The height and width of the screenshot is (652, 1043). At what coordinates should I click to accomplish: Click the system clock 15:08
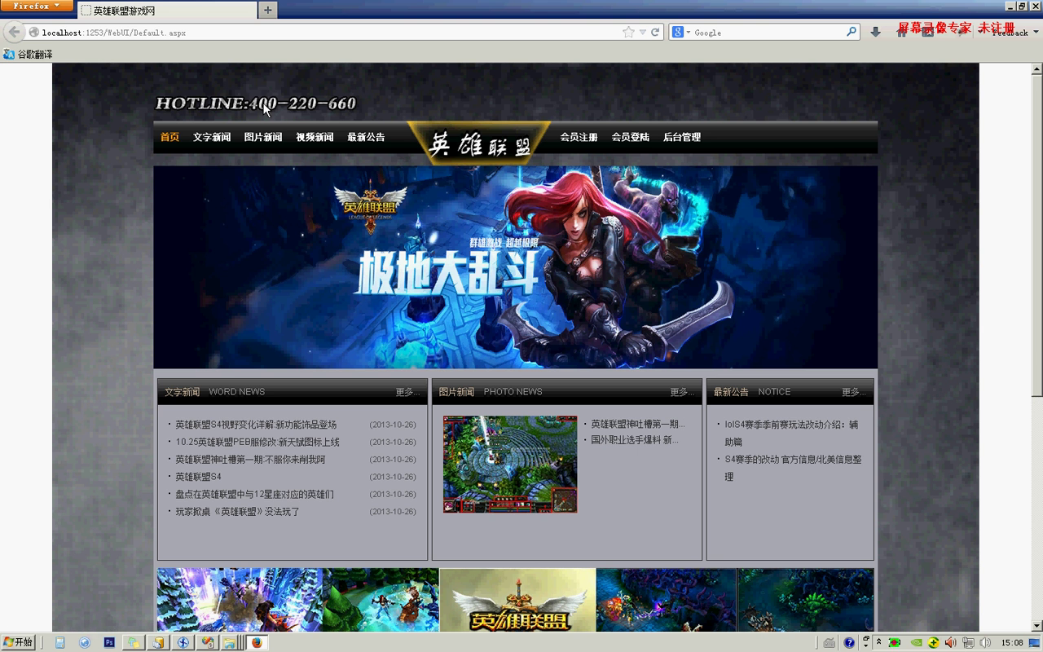[1012, 643]
